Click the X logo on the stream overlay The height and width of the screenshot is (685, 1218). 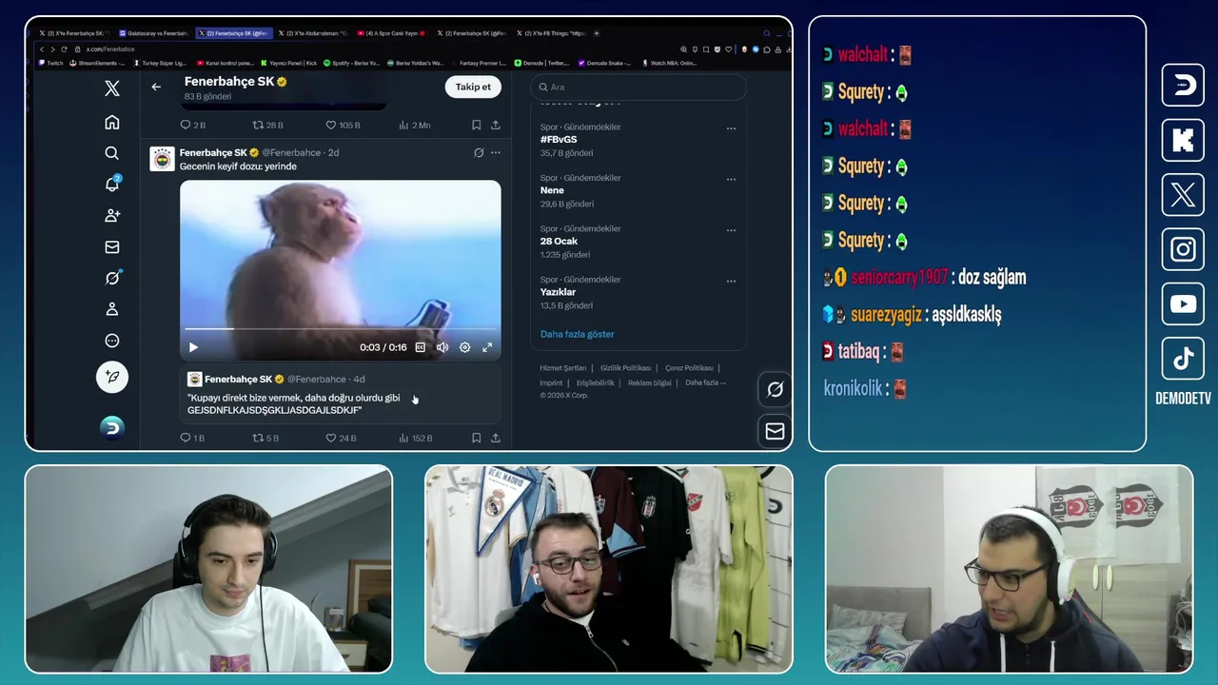click(x=1183, y=195)
